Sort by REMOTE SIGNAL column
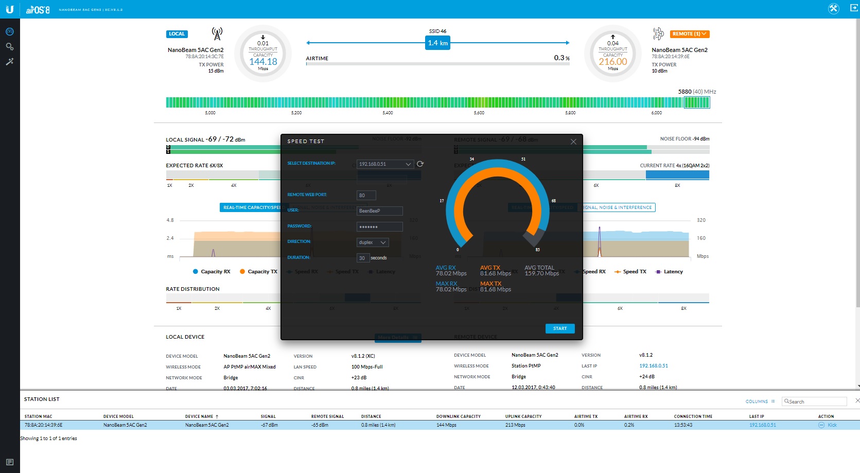Image resolution: width=860 pixels, height=473 pixels. [x=327, y=416]
